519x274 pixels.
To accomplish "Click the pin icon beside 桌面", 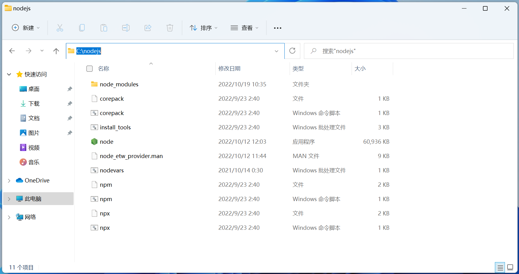I will click(x=70, y=89).
